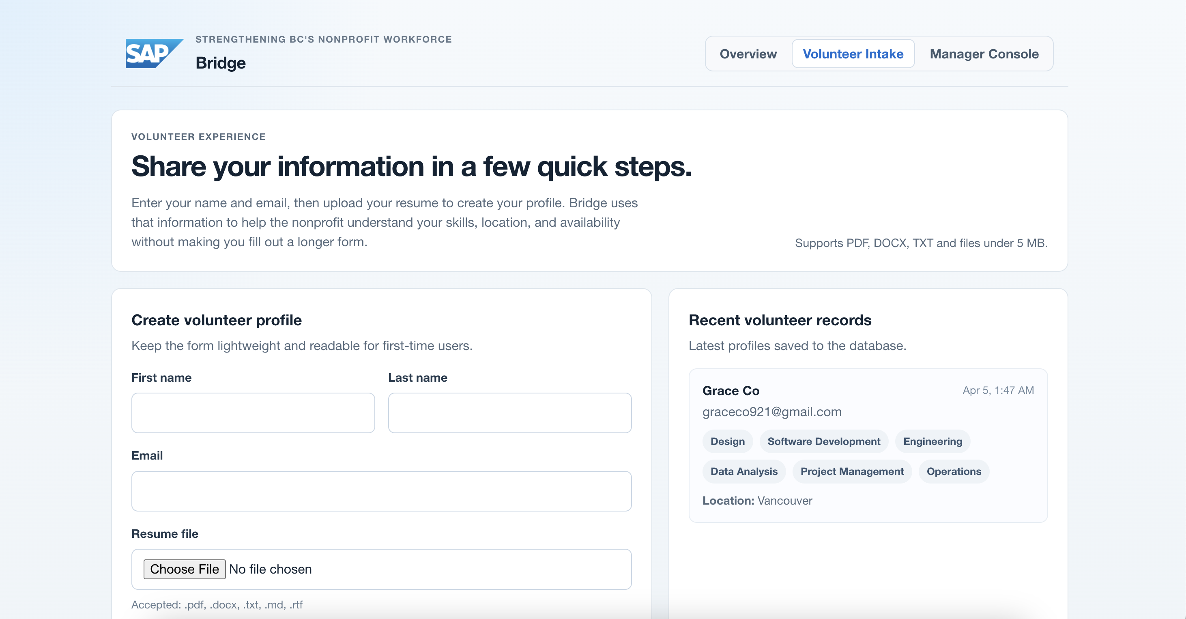Focus the Last name input field
This screenshot has width=1186, height=619.
pyautogui.click(x=509, y=413)
